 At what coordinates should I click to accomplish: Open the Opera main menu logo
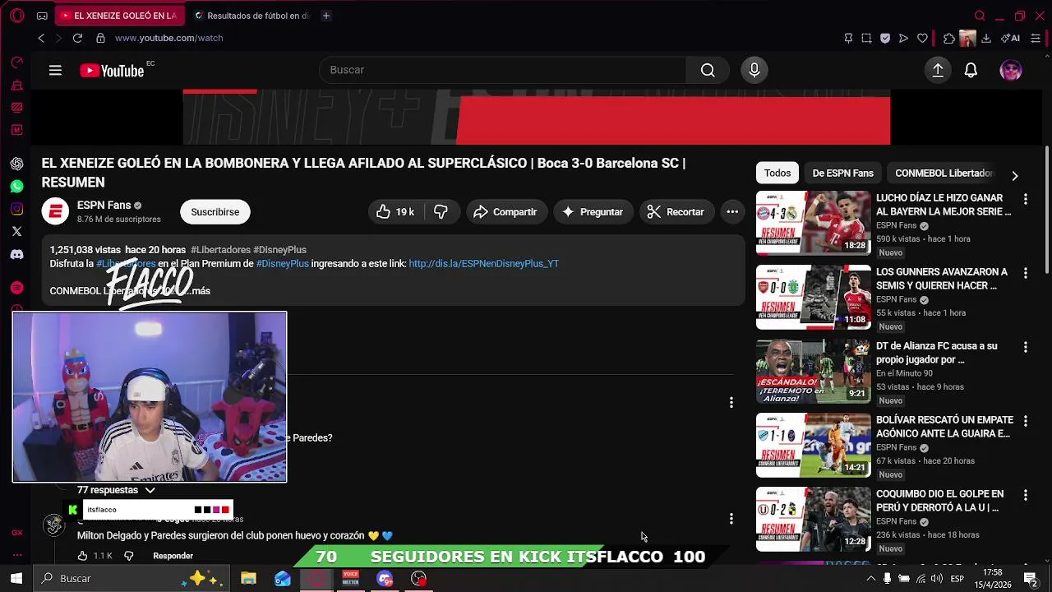click(16, 16)
